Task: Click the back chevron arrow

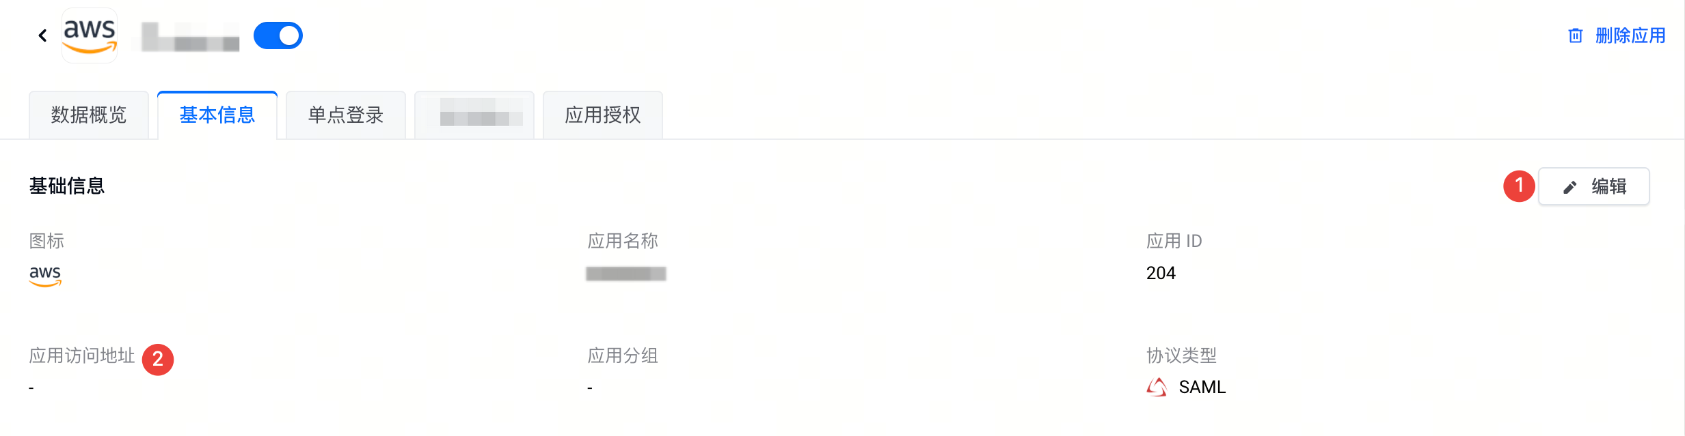Action: 42,35
